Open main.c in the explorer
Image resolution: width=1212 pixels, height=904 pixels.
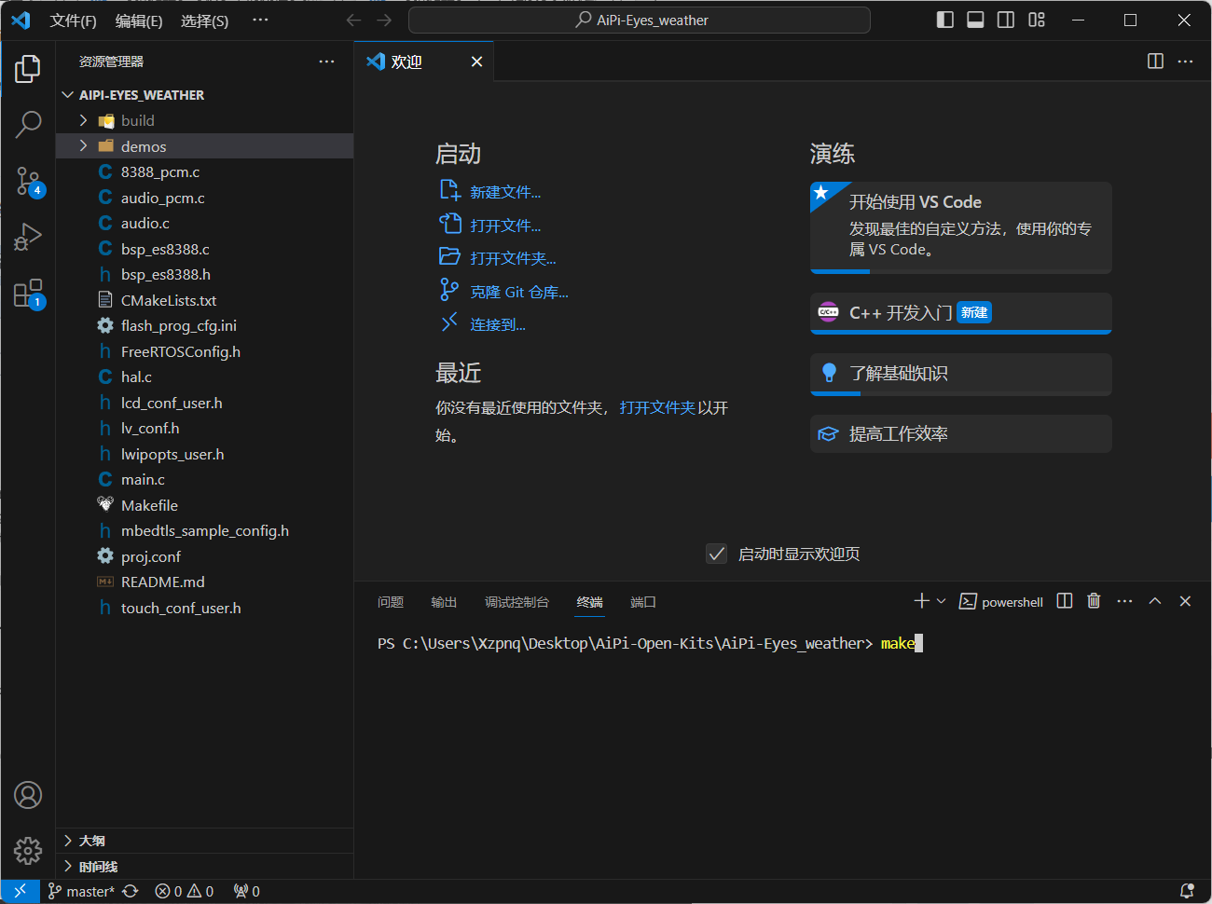click(x=205, y=479)
